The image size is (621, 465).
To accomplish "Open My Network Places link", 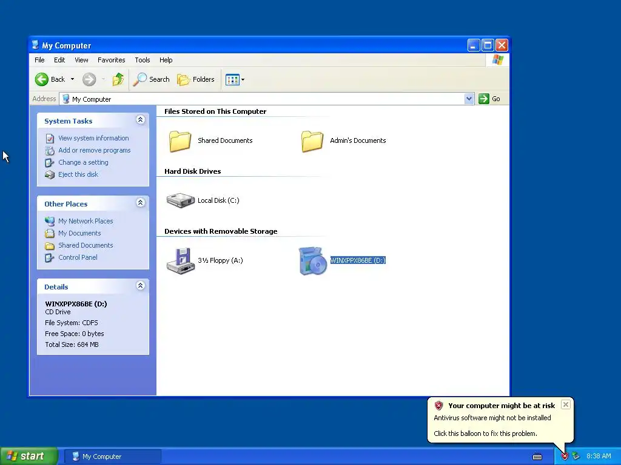I will click(86, 221).
